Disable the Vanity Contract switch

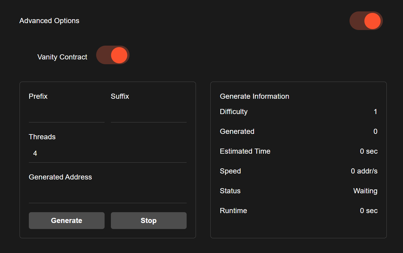[113, 55]
